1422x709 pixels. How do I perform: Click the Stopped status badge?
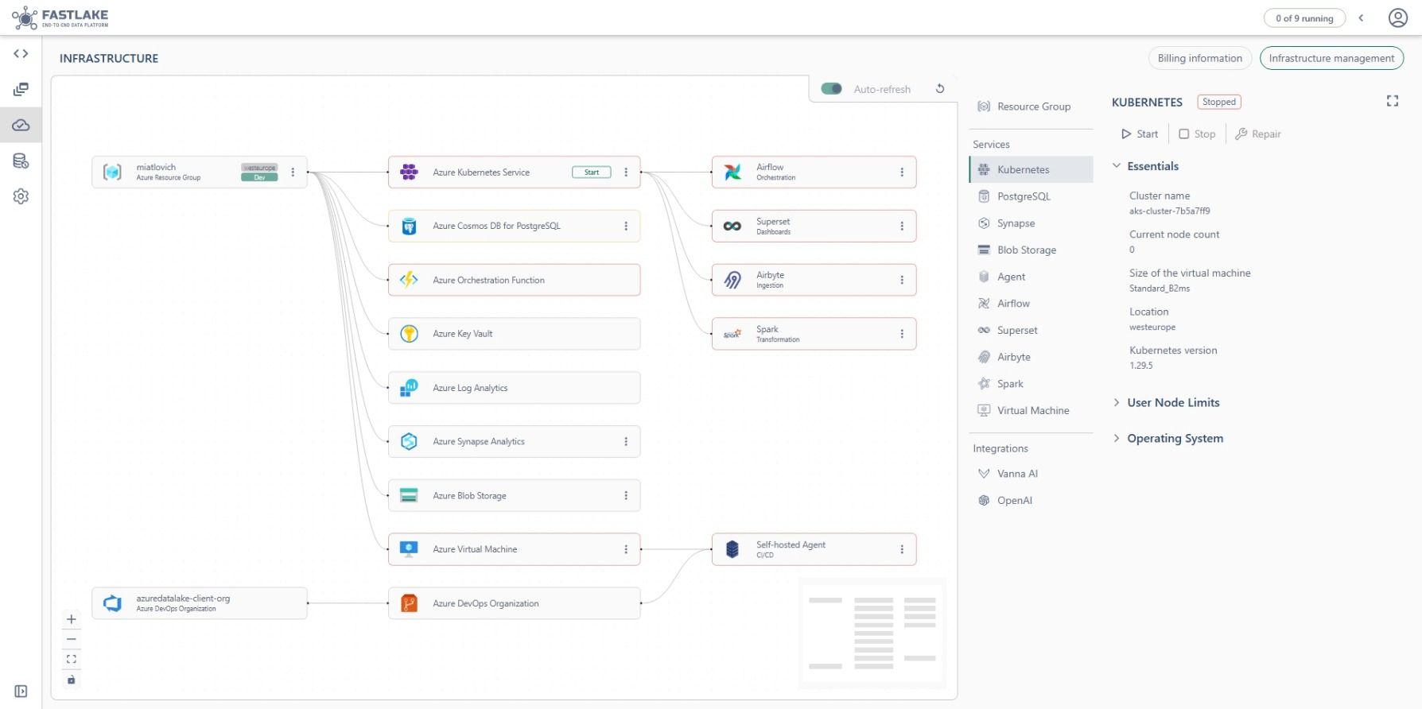(x=1218, y=102)
